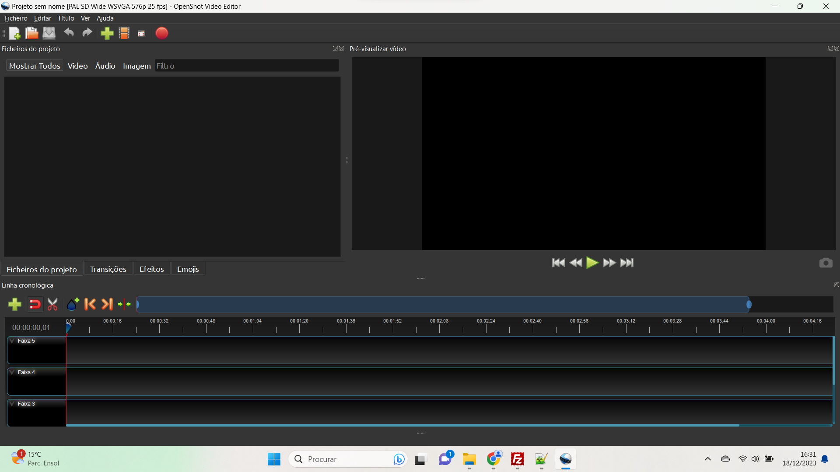Float the Linha cronológica panel

(x=836, y=285)
